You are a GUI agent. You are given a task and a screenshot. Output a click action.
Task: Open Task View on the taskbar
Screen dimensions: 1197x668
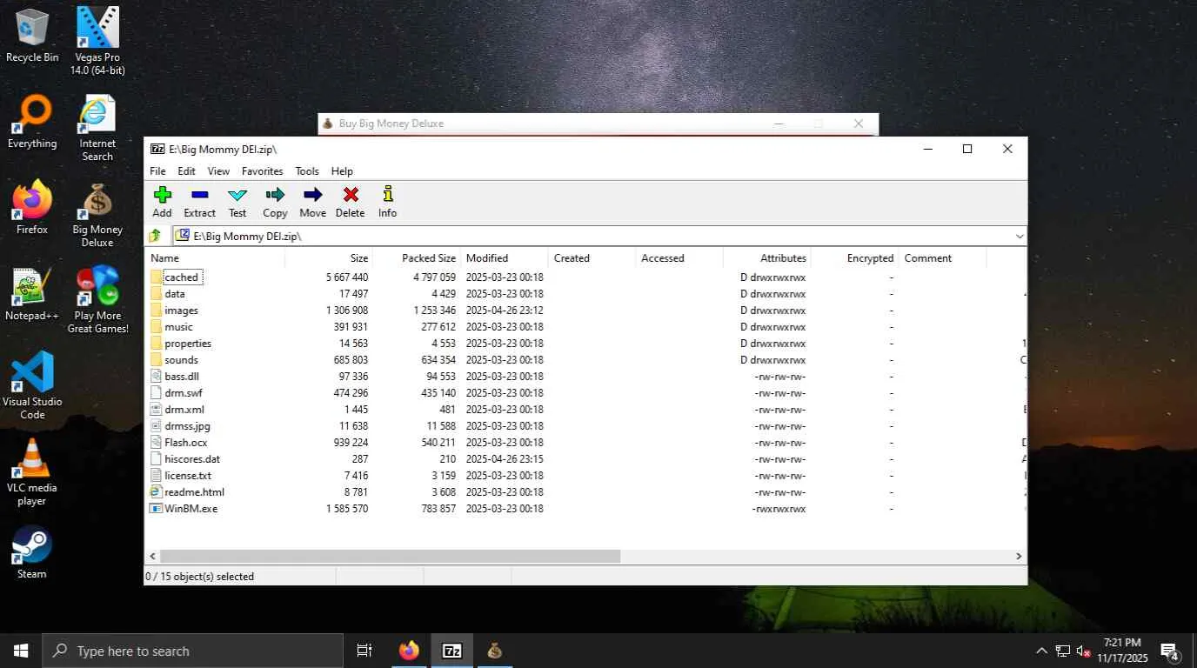click(x=364, y=651)
